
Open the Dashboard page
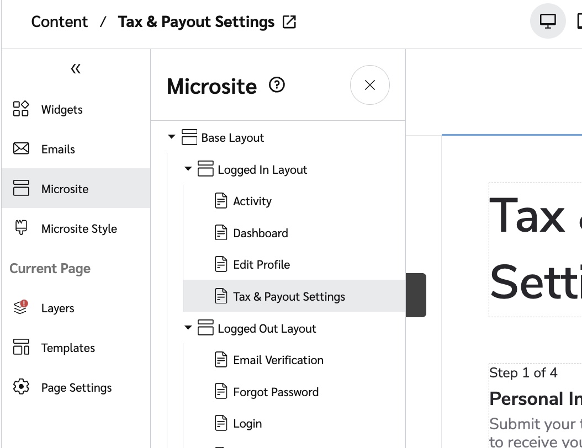click(260, 233)
